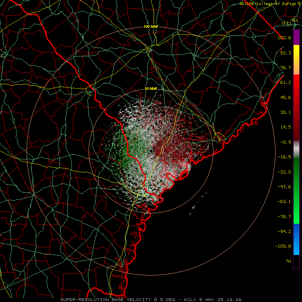Click the -32.0 velocity scale value
Screen dimensions: 302x302
(284, 172)
